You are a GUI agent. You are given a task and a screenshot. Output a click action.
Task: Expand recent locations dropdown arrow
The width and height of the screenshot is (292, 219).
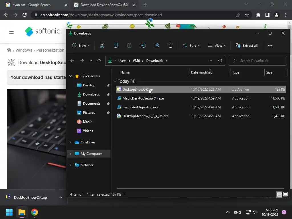pyautogui.click(x=91, y=61)
